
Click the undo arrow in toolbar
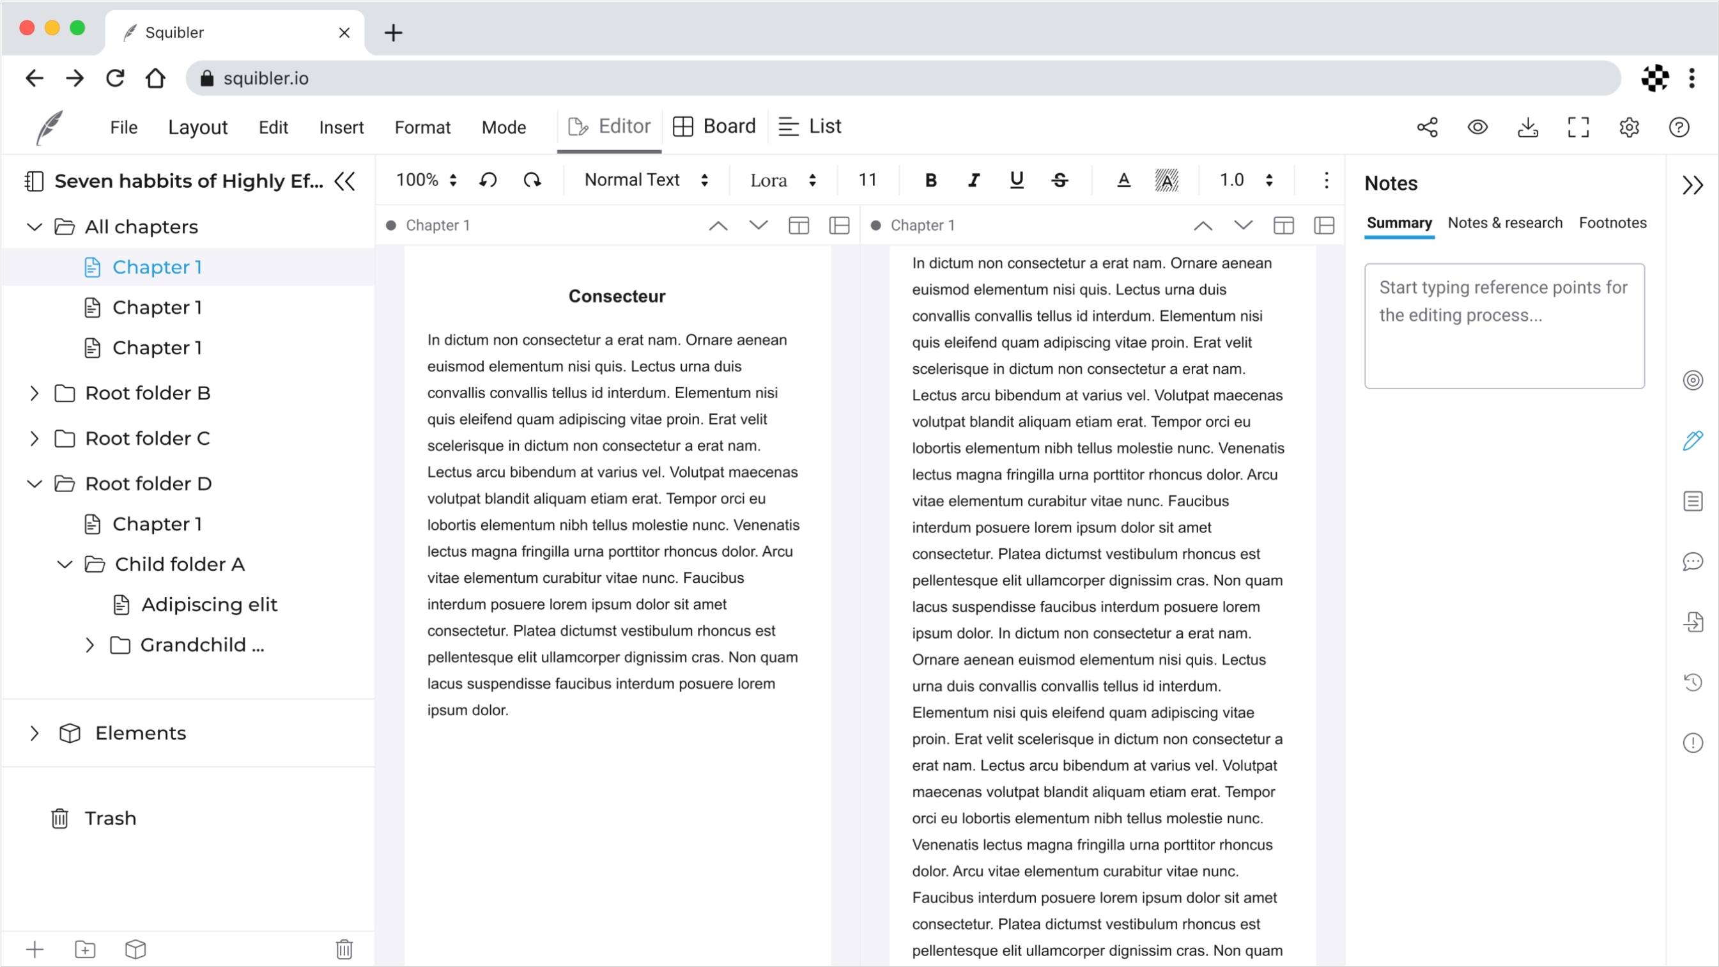point(488,180)
